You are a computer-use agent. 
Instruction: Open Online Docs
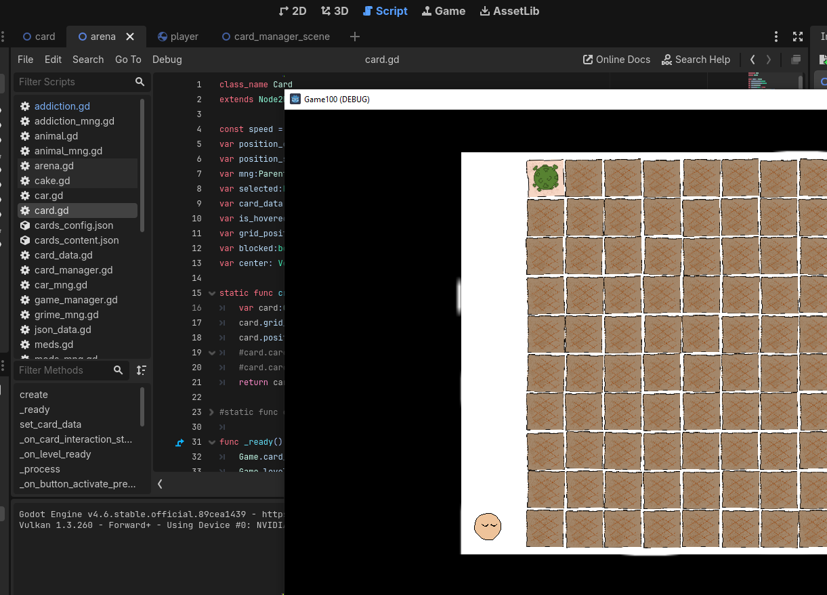pyautogui.click(x=616, y=60)
